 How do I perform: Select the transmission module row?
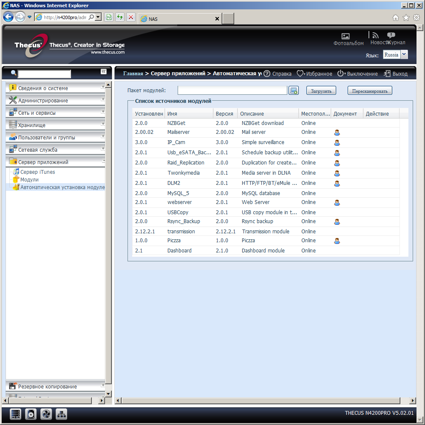(266, 232)
